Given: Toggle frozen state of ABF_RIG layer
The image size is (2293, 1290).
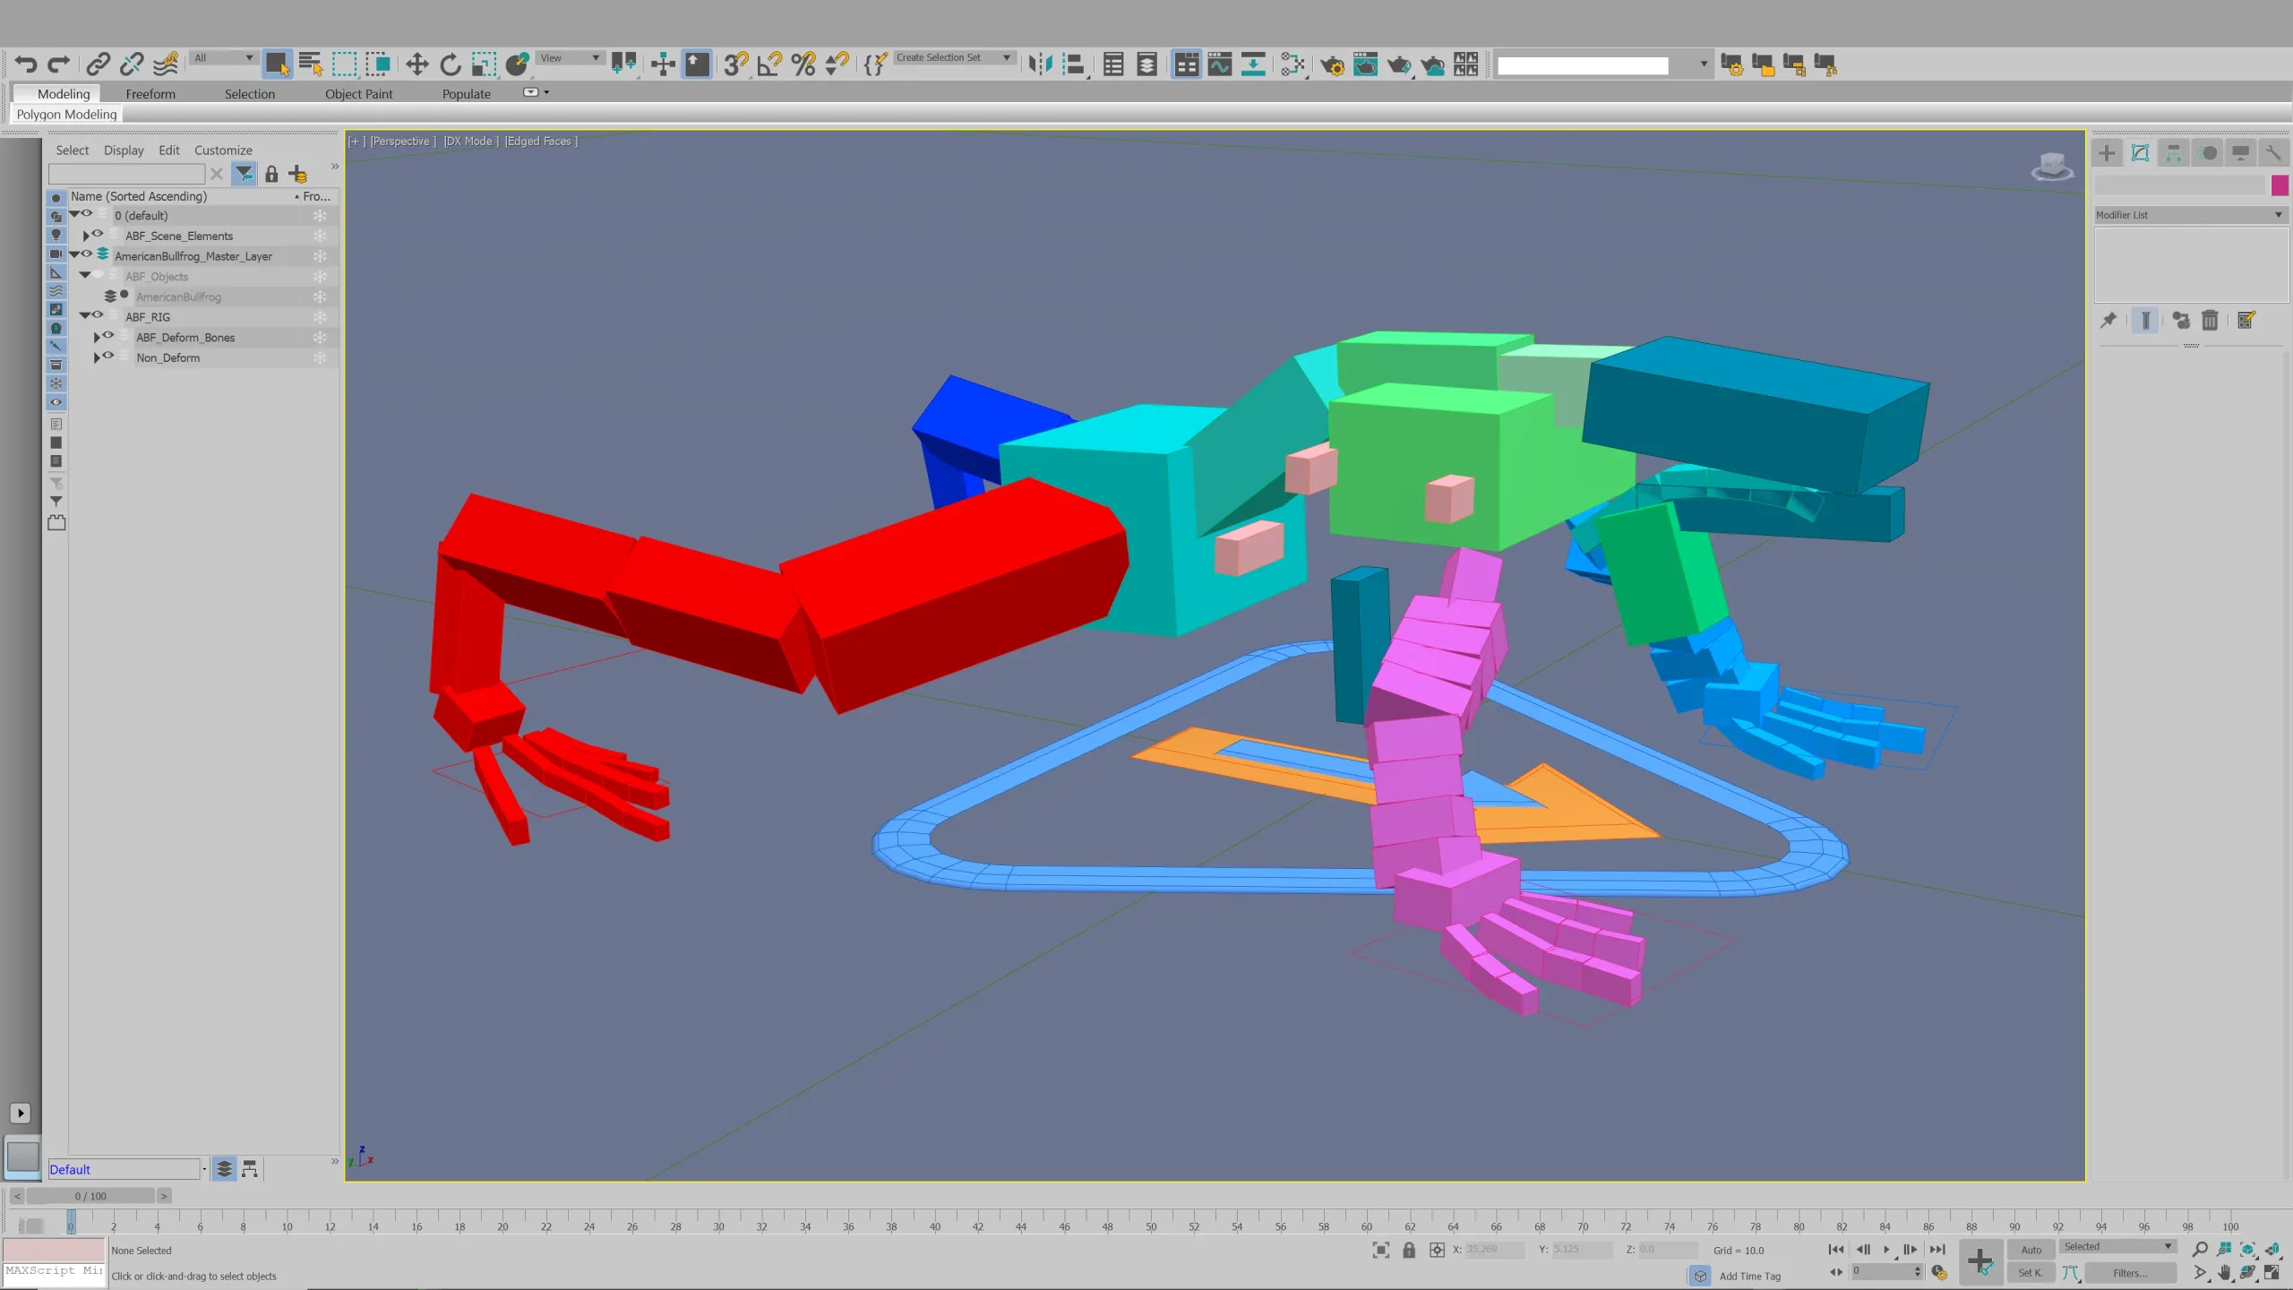Looking at the screenshot, I should [x=319, y=317].
